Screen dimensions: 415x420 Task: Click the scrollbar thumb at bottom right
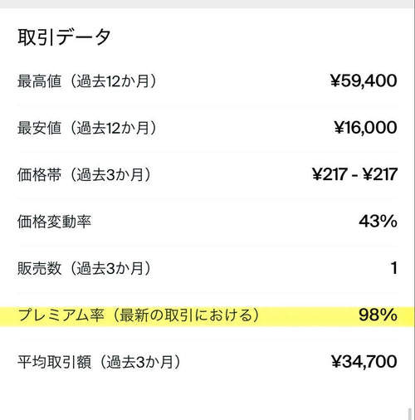coord(410,414)
